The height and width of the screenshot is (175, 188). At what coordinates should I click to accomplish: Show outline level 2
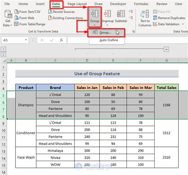(x=3, y=55)
